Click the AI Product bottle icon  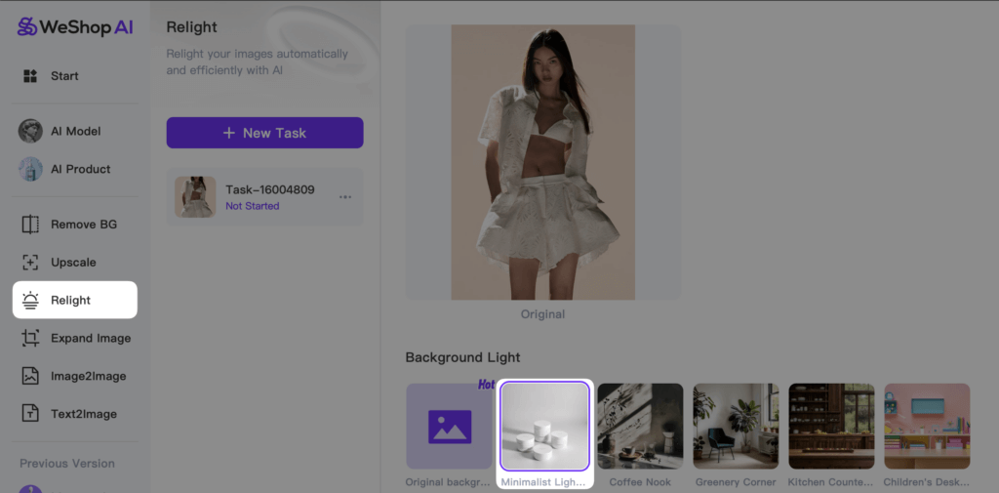(x=30, y=169)
